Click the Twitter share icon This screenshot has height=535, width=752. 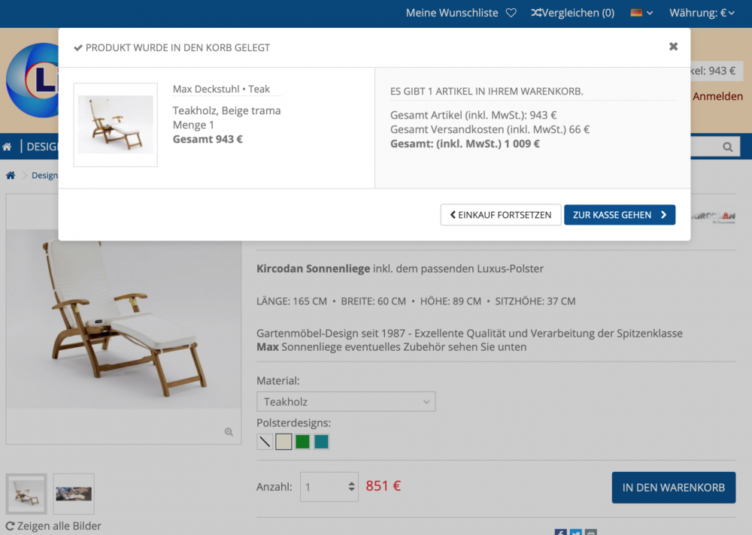tap(575, 532)
